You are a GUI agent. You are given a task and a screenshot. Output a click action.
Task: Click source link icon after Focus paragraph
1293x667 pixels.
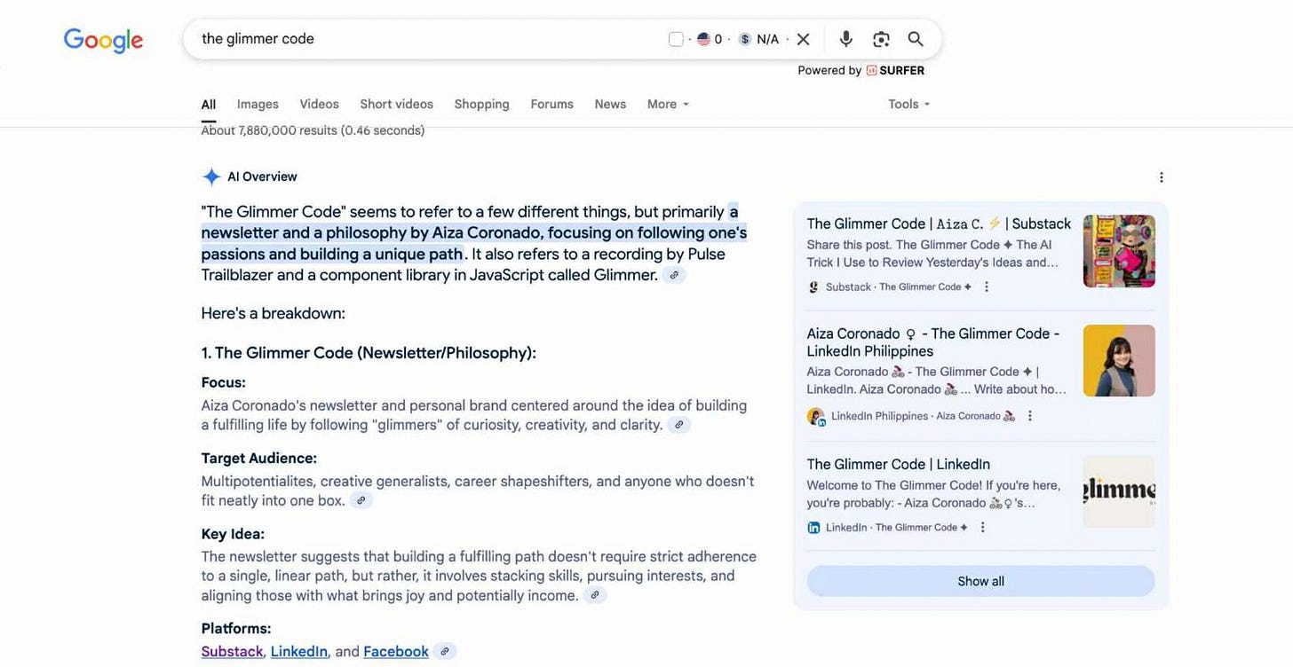click(x=678, y=425)
